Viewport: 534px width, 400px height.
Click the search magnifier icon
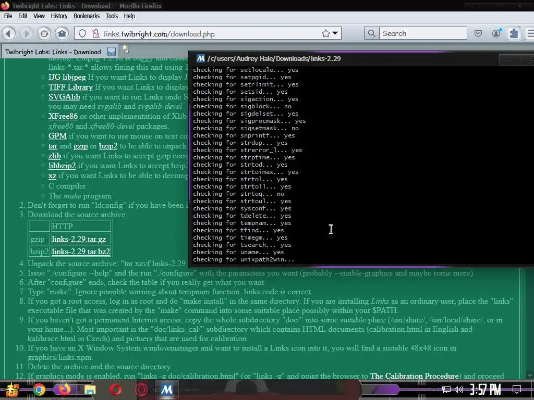371,33
